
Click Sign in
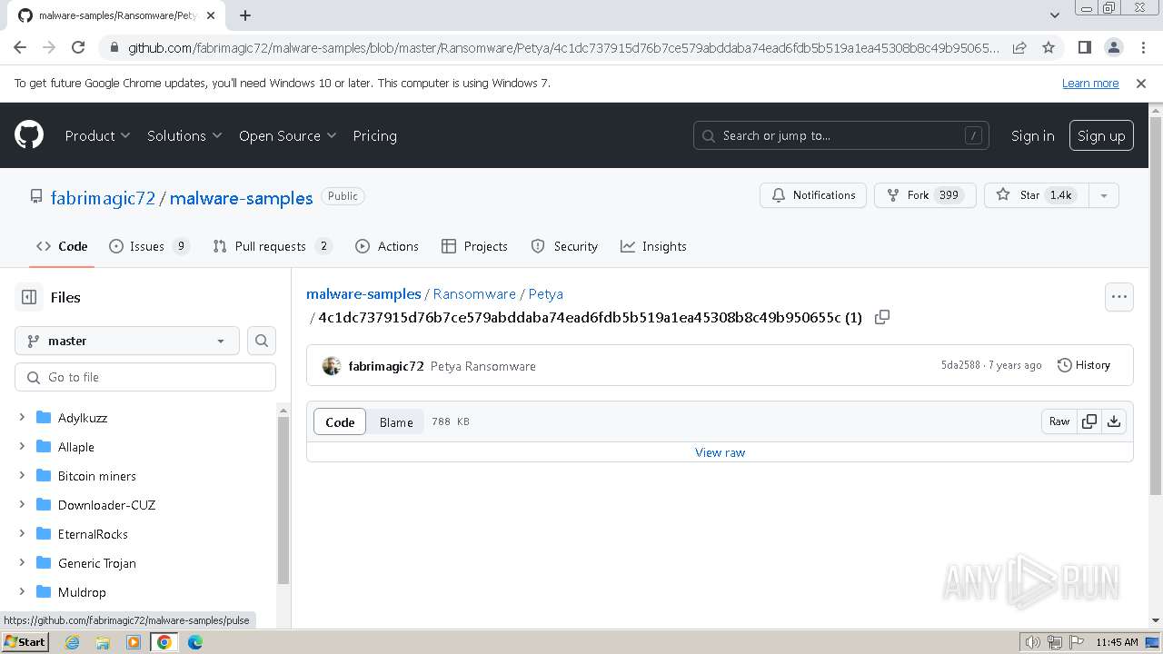click(1032, 135)
